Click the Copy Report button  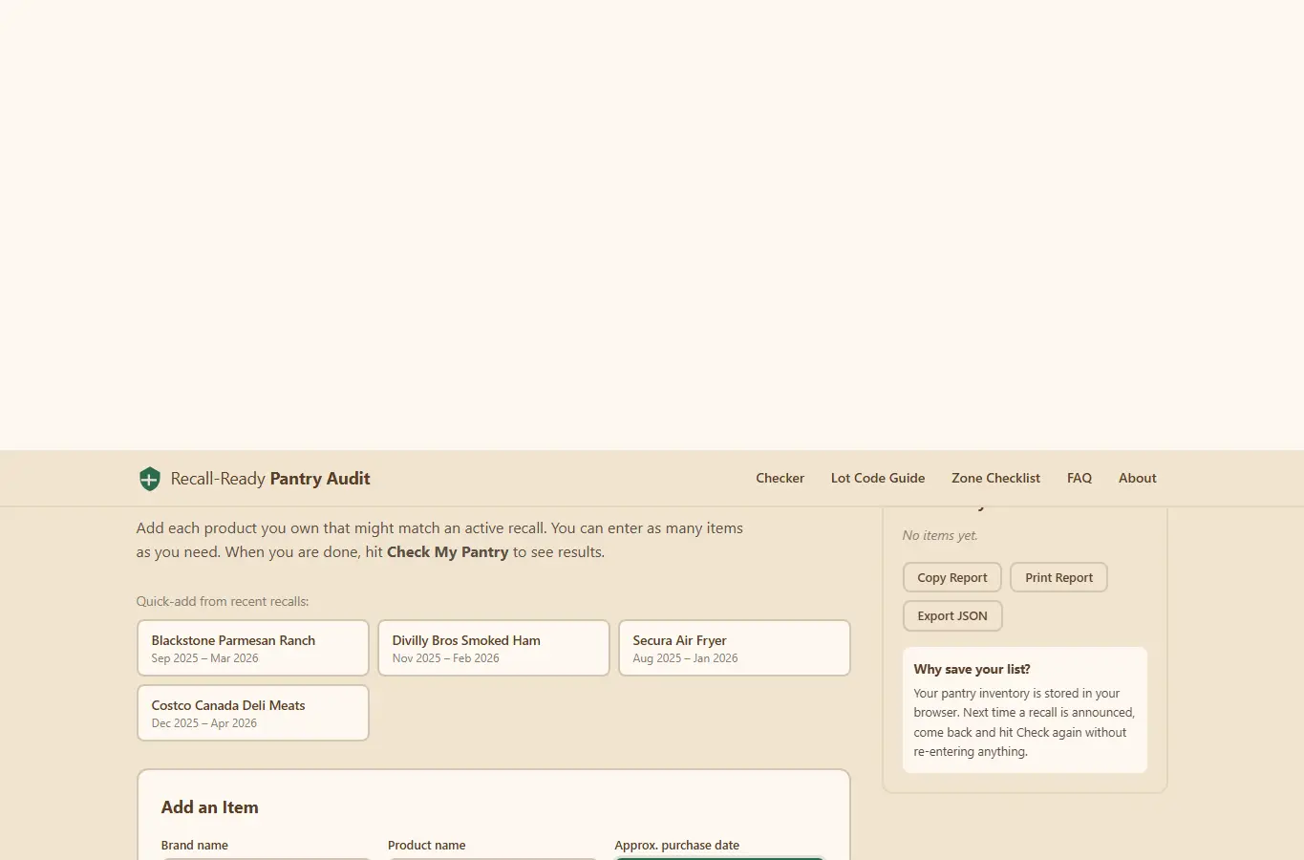(x=952, y=577)
